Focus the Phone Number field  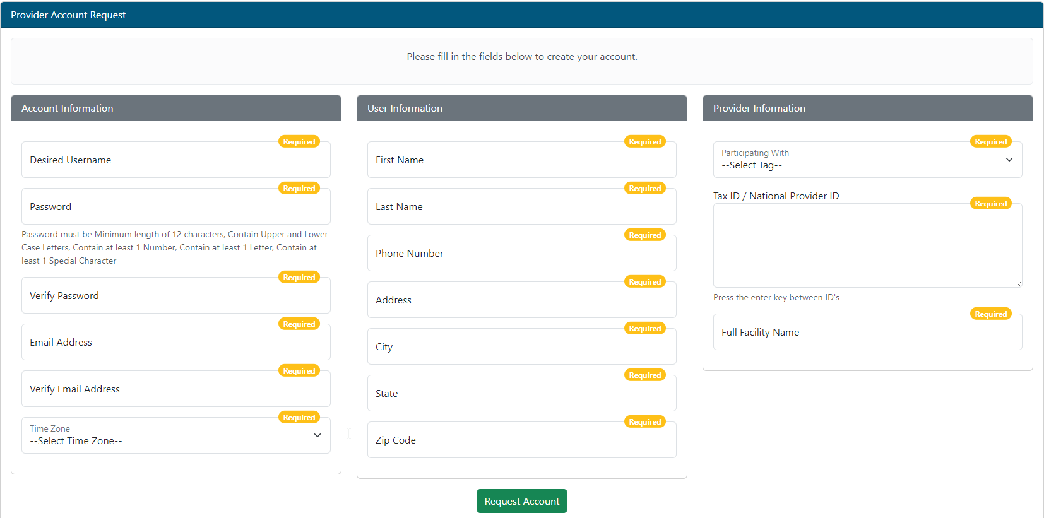[522, 253]
